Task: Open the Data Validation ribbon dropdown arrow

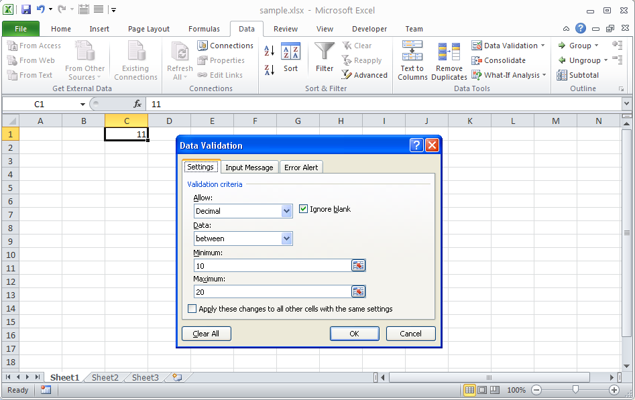Action: click(542, 46)
